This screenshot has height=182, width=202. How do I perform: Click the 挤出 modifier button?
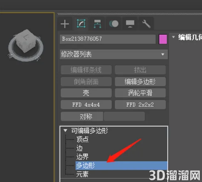click(x=140, y=70)
